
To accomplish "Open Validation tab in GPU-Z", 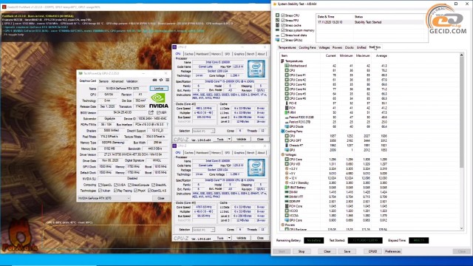I will [132, 81].
